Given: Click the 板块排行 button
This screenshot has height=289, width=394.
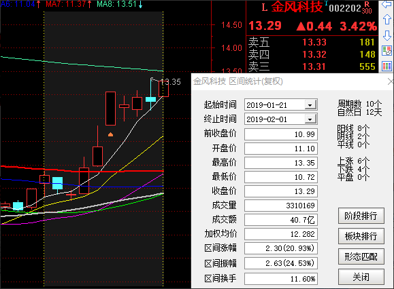Looking at the screenshot, I should [361, 236].
